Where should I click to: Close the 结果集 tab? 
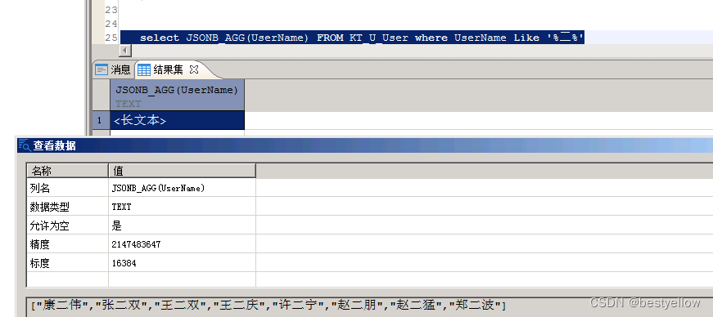[x=194, y=69]
